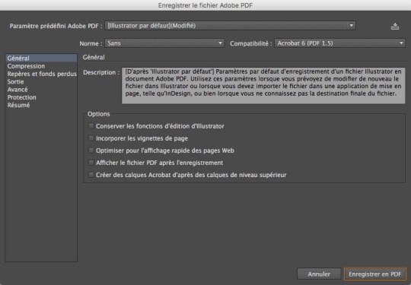Open the Compatibilité dropdown
The image size is (411, 285).
pos(339,43)
